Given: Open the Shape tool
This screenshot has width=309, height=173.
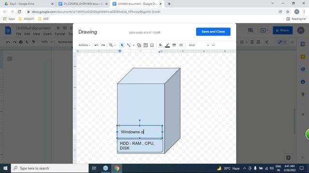Looking at the screenshot, I should (139, 45).
